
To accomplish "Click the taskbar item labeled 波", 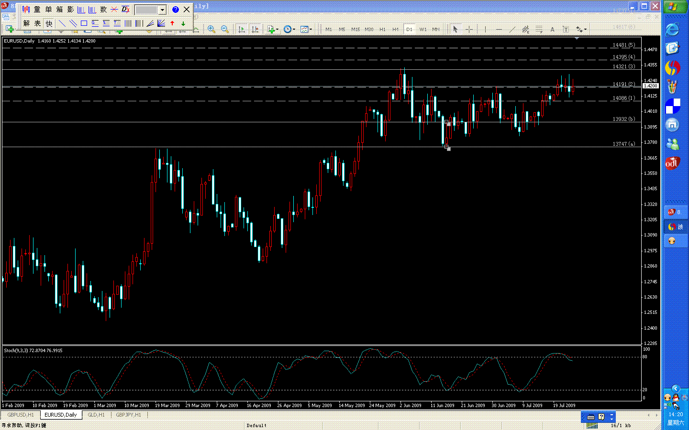I will (x=675, y=226).
